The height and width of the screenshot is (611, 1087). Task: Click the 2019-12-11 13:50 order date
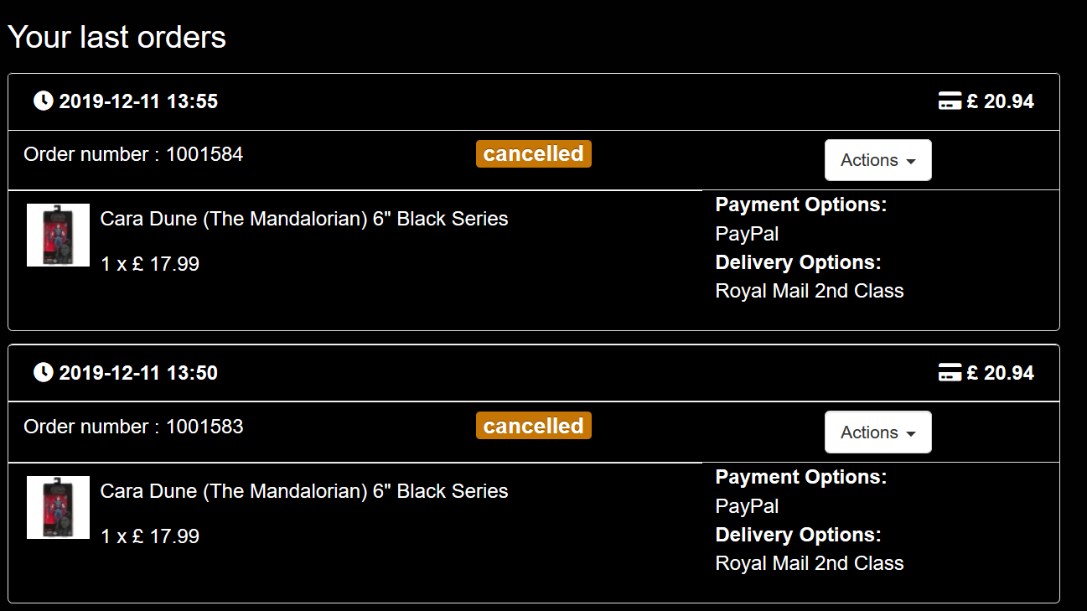pos(138,372)
